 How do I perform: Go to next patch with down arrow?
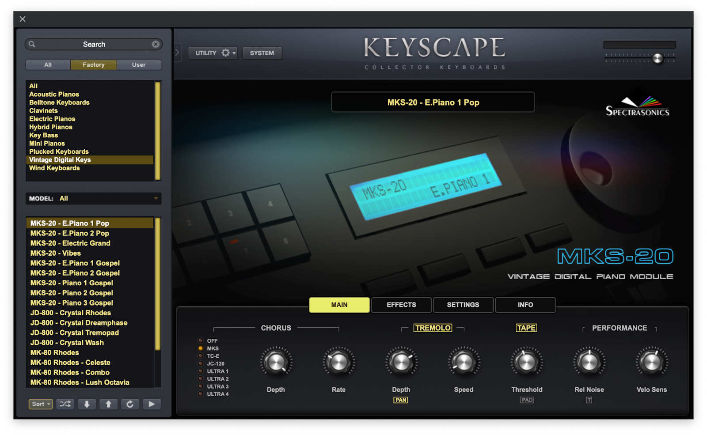coord(87,404)
